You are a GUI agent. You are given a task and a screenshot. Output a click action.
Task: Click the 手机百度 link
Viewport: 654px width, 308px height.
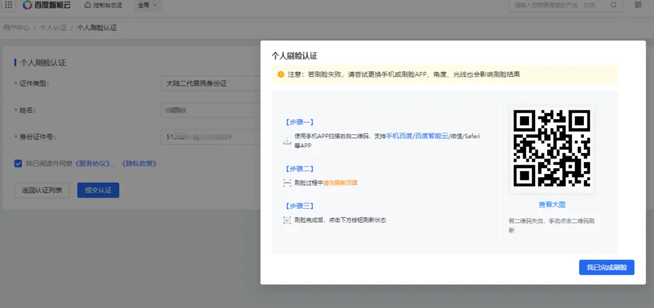point(398,136)
